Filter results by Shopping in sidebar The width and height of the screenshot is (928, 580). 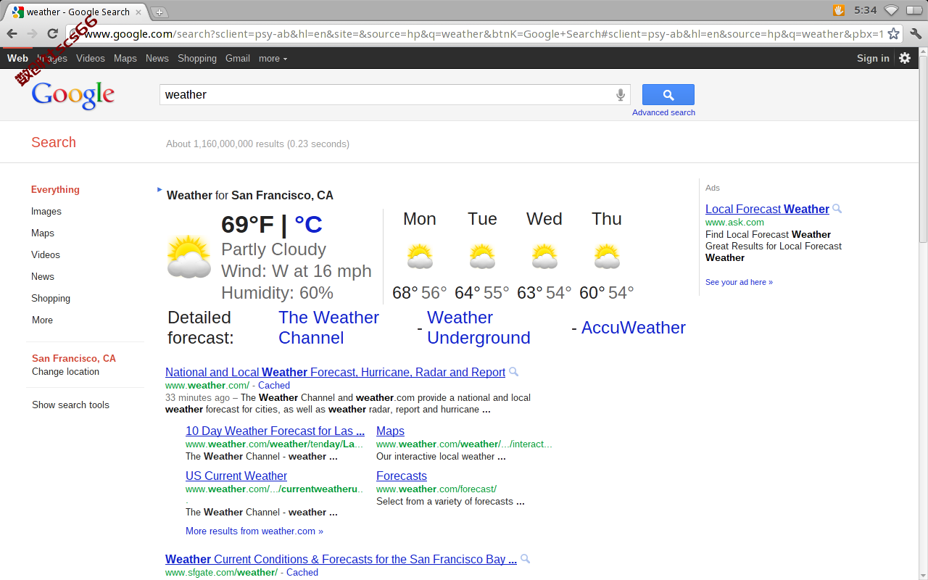[51, 298]
